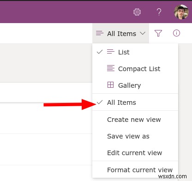Switch to Gallery layout

pyautogui.click(x=135, y=85)
